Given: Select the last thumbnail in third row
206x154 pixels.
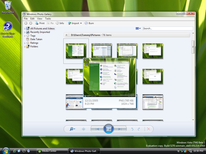Looking at the screenshot, I should point(153,102).
